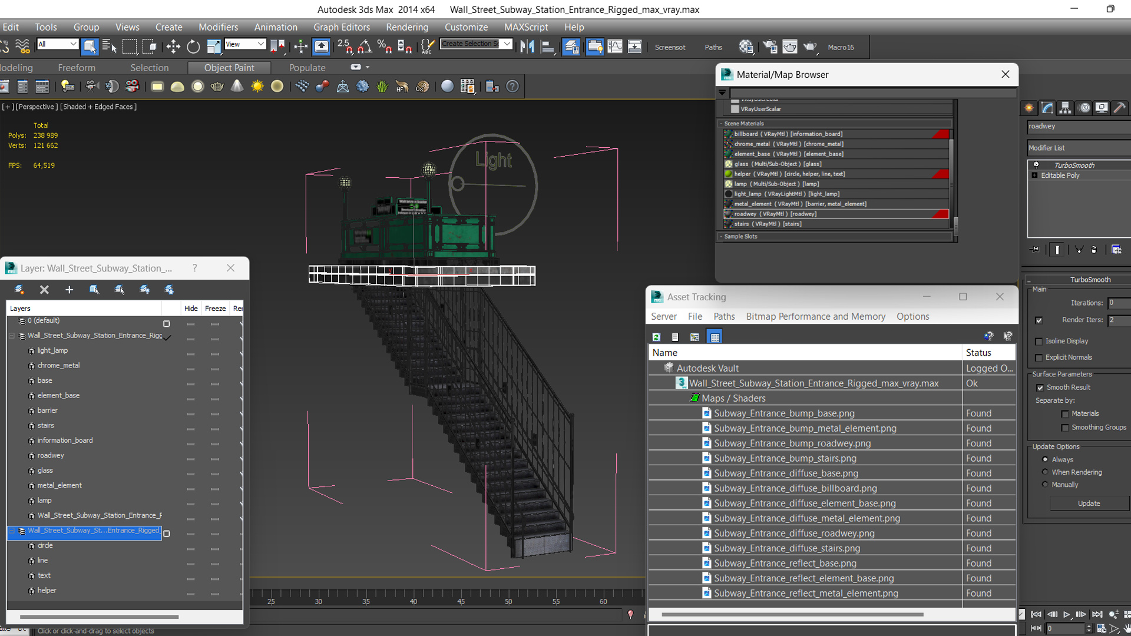Click the Align tool icon
This screenshot has height=636, width=1131.
tap(548, 47)
